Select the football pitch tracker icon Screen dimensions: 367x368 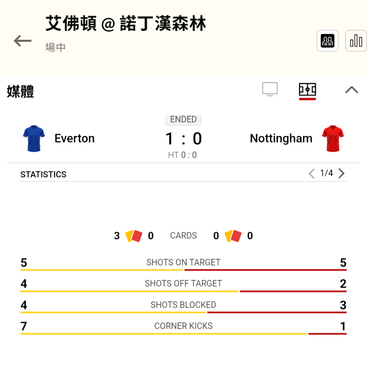pos(307,89)
